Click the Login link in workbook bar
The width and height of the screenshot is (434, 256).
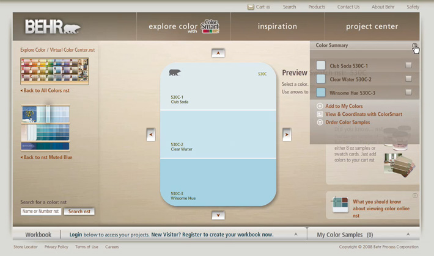click(x=76, y=235)
